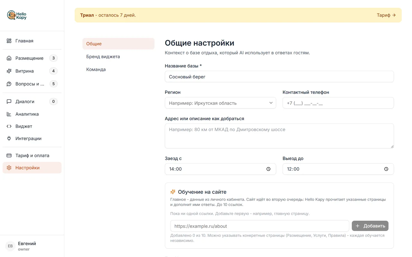This screenshot has height=257, width=412.
Task: Click the Интеграции plug icon
Action: pos(9,138)
